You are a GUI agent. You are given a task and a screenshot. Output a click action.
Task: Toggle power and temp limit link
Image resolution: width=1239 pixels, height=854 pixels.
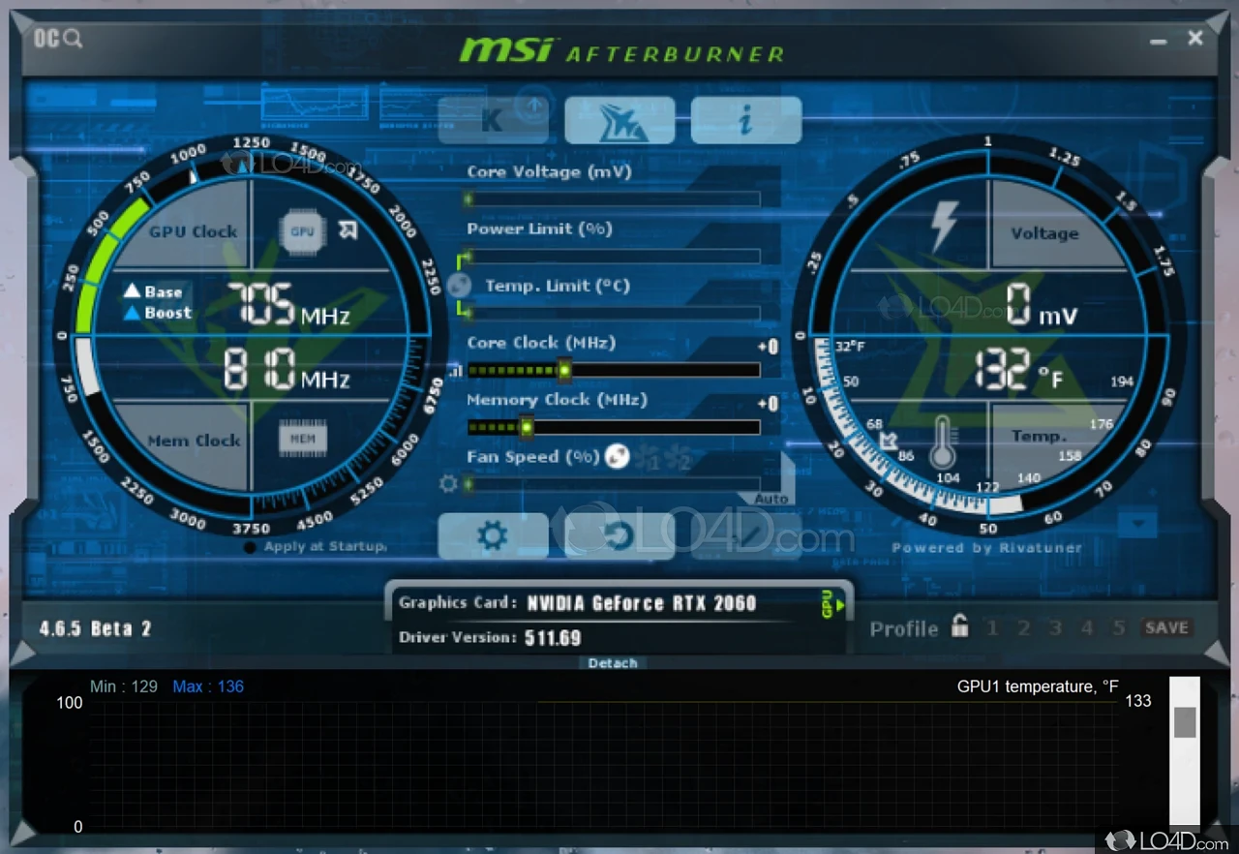pyautogui.click(x=460, y=286)
